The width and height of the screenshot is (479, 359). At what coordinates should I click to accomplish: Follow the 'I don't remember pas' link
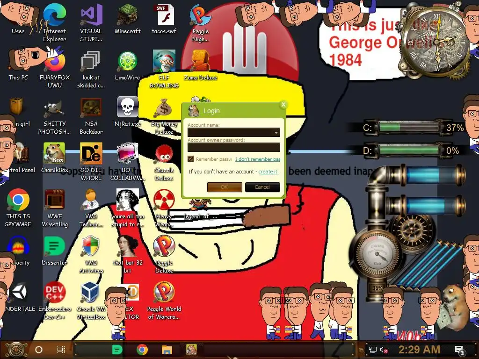(x=258, y=159)
